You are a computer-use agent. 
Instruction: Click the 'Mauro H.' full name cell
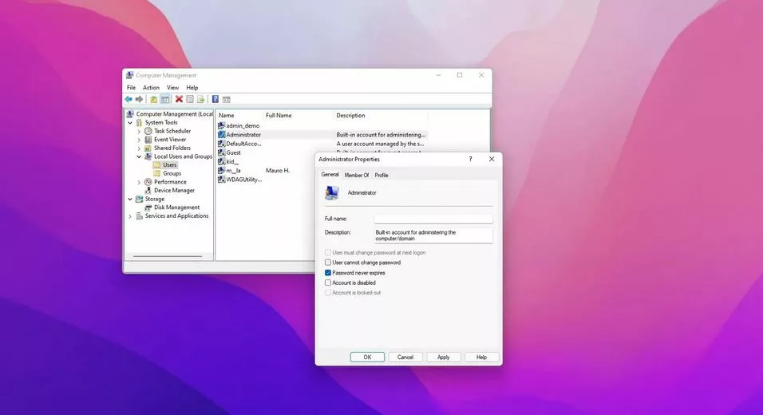click(x=278, y=170)
